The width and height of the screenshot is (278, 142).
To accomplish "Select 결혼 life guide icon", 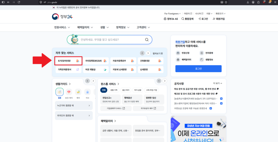I will [59, 92].
